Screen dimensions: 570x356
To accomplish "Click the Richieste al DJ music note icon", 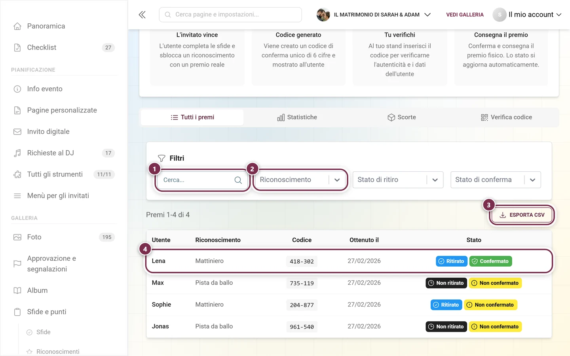I will point(17,153).
